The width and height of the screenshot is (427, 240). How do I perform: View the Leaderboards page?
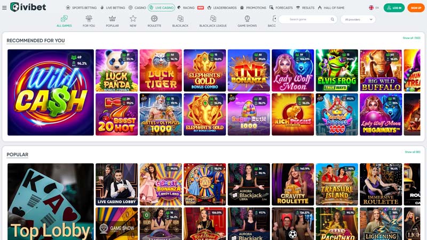(222, 7)
